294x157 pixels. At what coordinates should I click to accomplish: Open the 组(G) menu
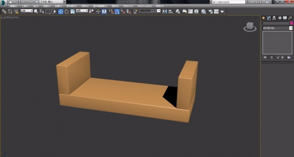[36, 6]
